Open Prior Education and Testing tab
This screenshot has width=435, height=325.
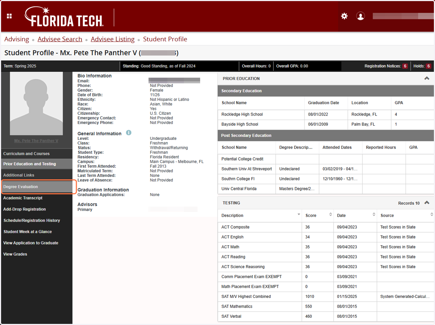(x=37, y=164)
